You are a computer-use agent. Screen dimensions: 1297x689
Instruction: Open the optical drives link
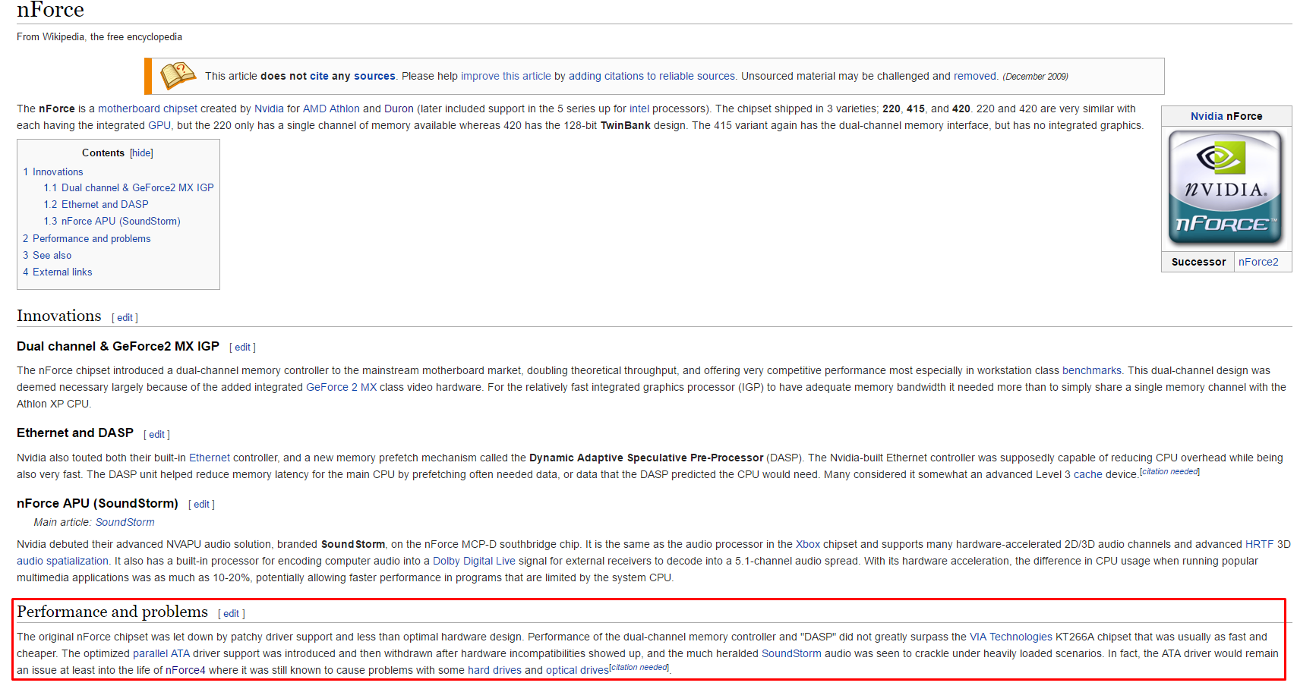pyautogui.click(x=577, y=671)
